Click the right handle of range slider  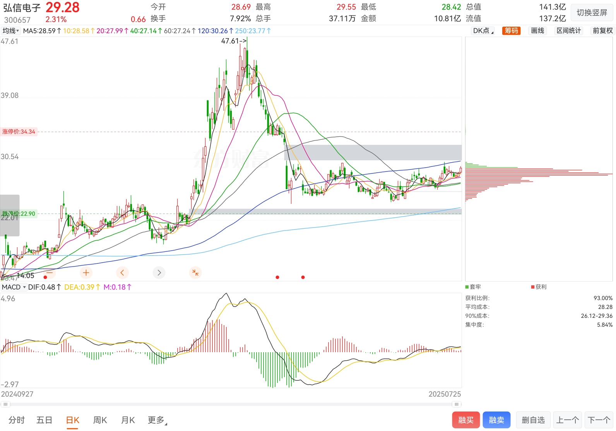click(x=457, y=404)
